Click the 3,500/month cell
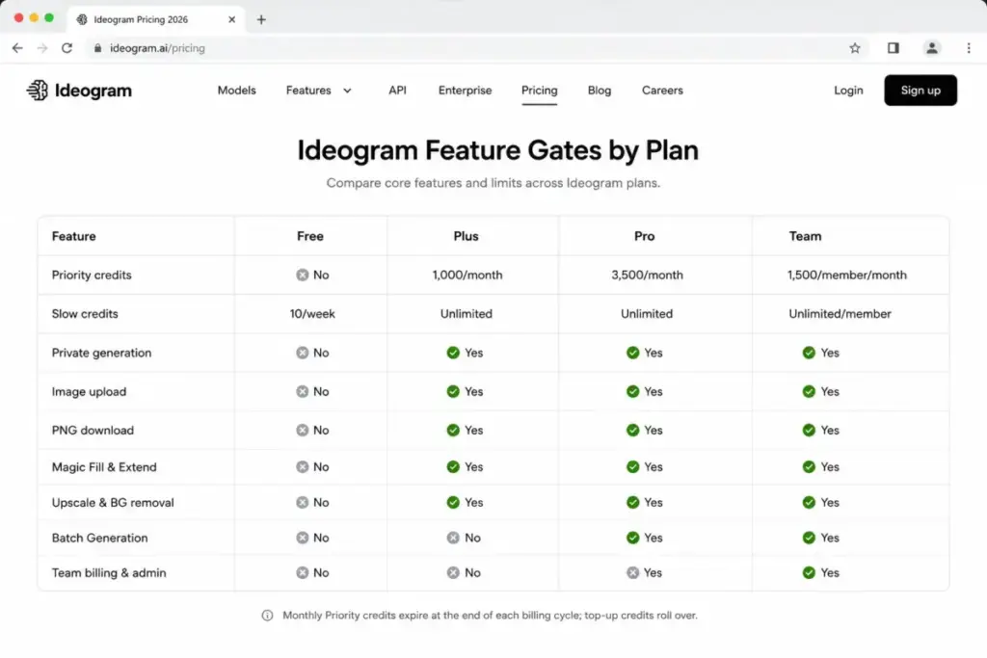The height and width of the screenshot is (658, 987). click(x=647, y=275)
